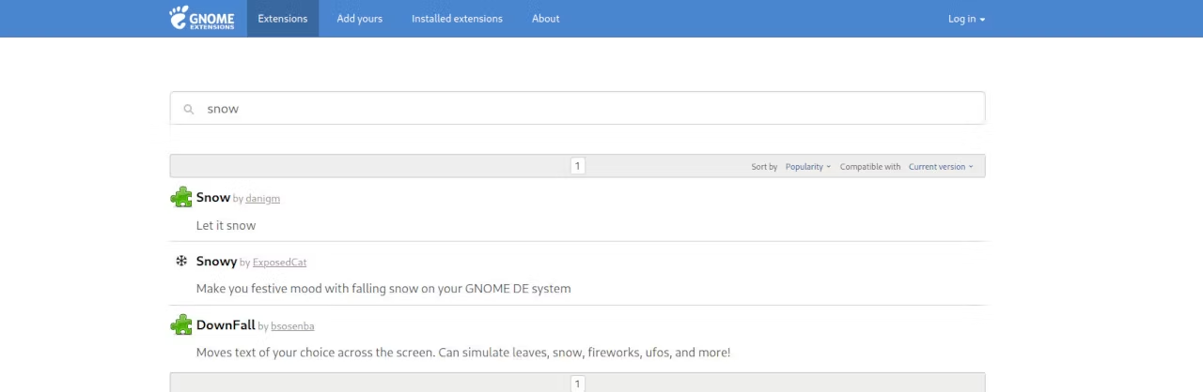Viewport: 1203px width, 392px height.
Task: Switch to the Extensions tab
Action: point(283,19)
